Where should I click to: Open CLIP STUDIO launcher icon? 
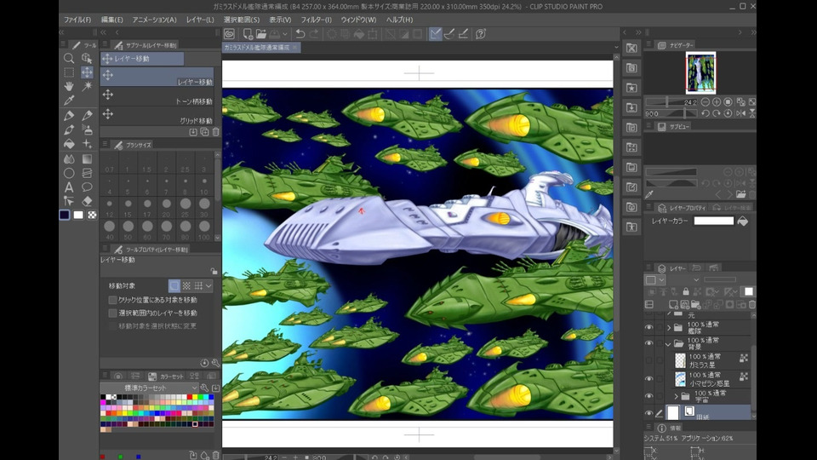click(229, 34)
